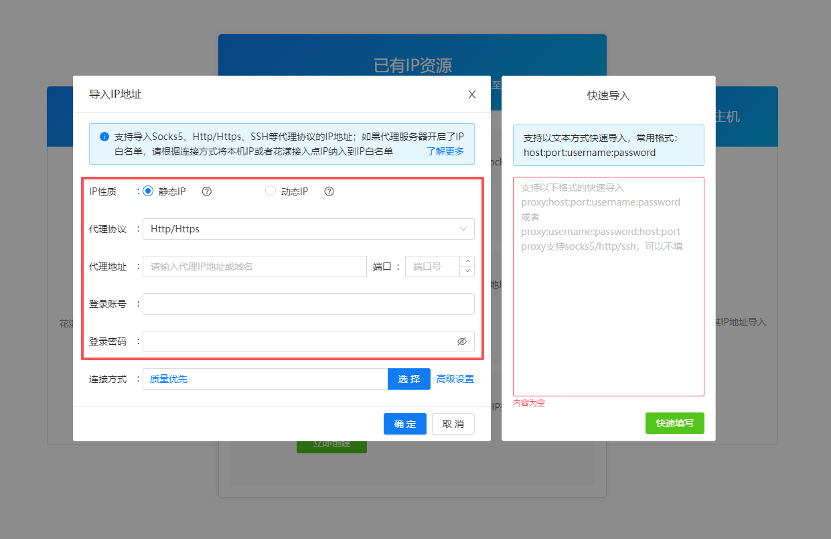This screenshot has height=539, width=831.
Task: Select the 动态IP radio button
Action: click(x=270, y=191)
